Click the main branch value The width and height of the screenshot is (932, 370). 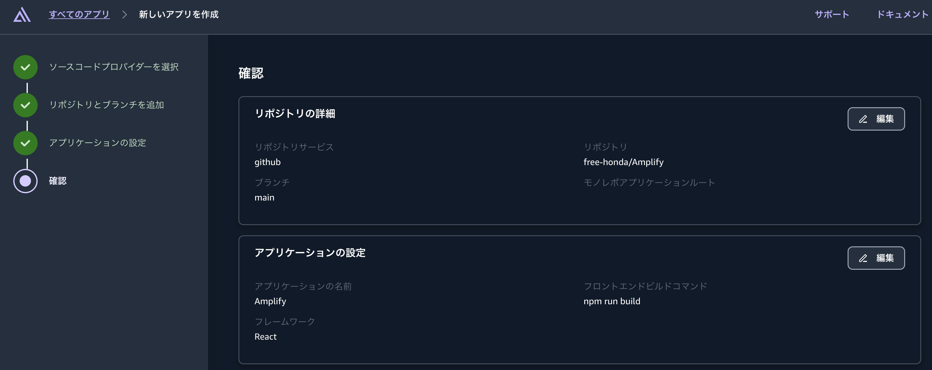pos(265,197)
